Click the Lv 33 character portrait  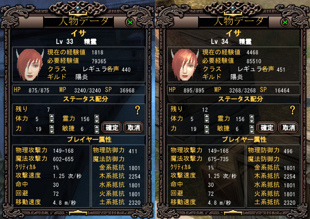(30, 65)
